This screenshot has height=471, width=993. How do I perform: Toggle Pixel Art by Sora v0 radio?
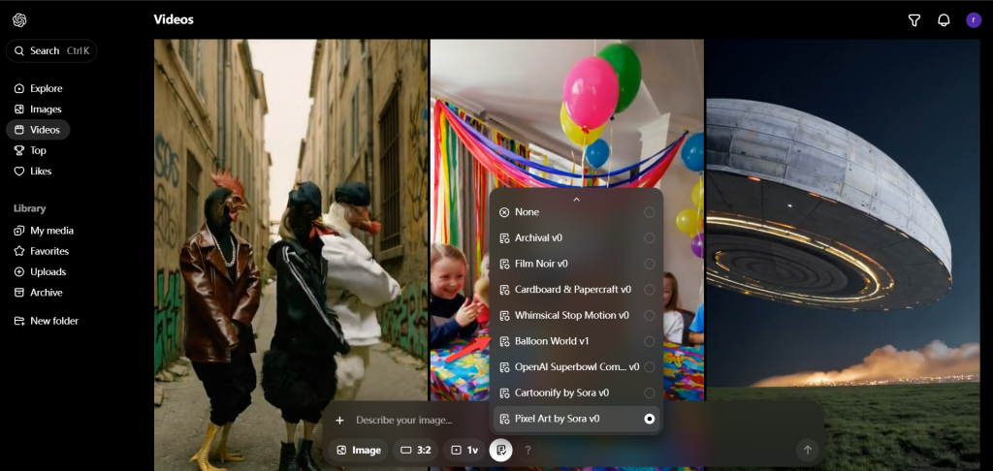click(x=649, y=419)
